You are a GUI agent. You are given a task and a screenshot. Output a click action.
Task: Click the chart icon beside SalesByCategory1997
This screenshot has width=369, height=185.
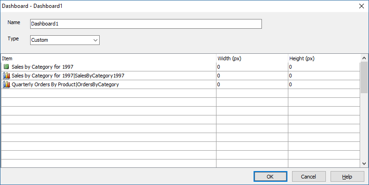click(x=6, y=76)
